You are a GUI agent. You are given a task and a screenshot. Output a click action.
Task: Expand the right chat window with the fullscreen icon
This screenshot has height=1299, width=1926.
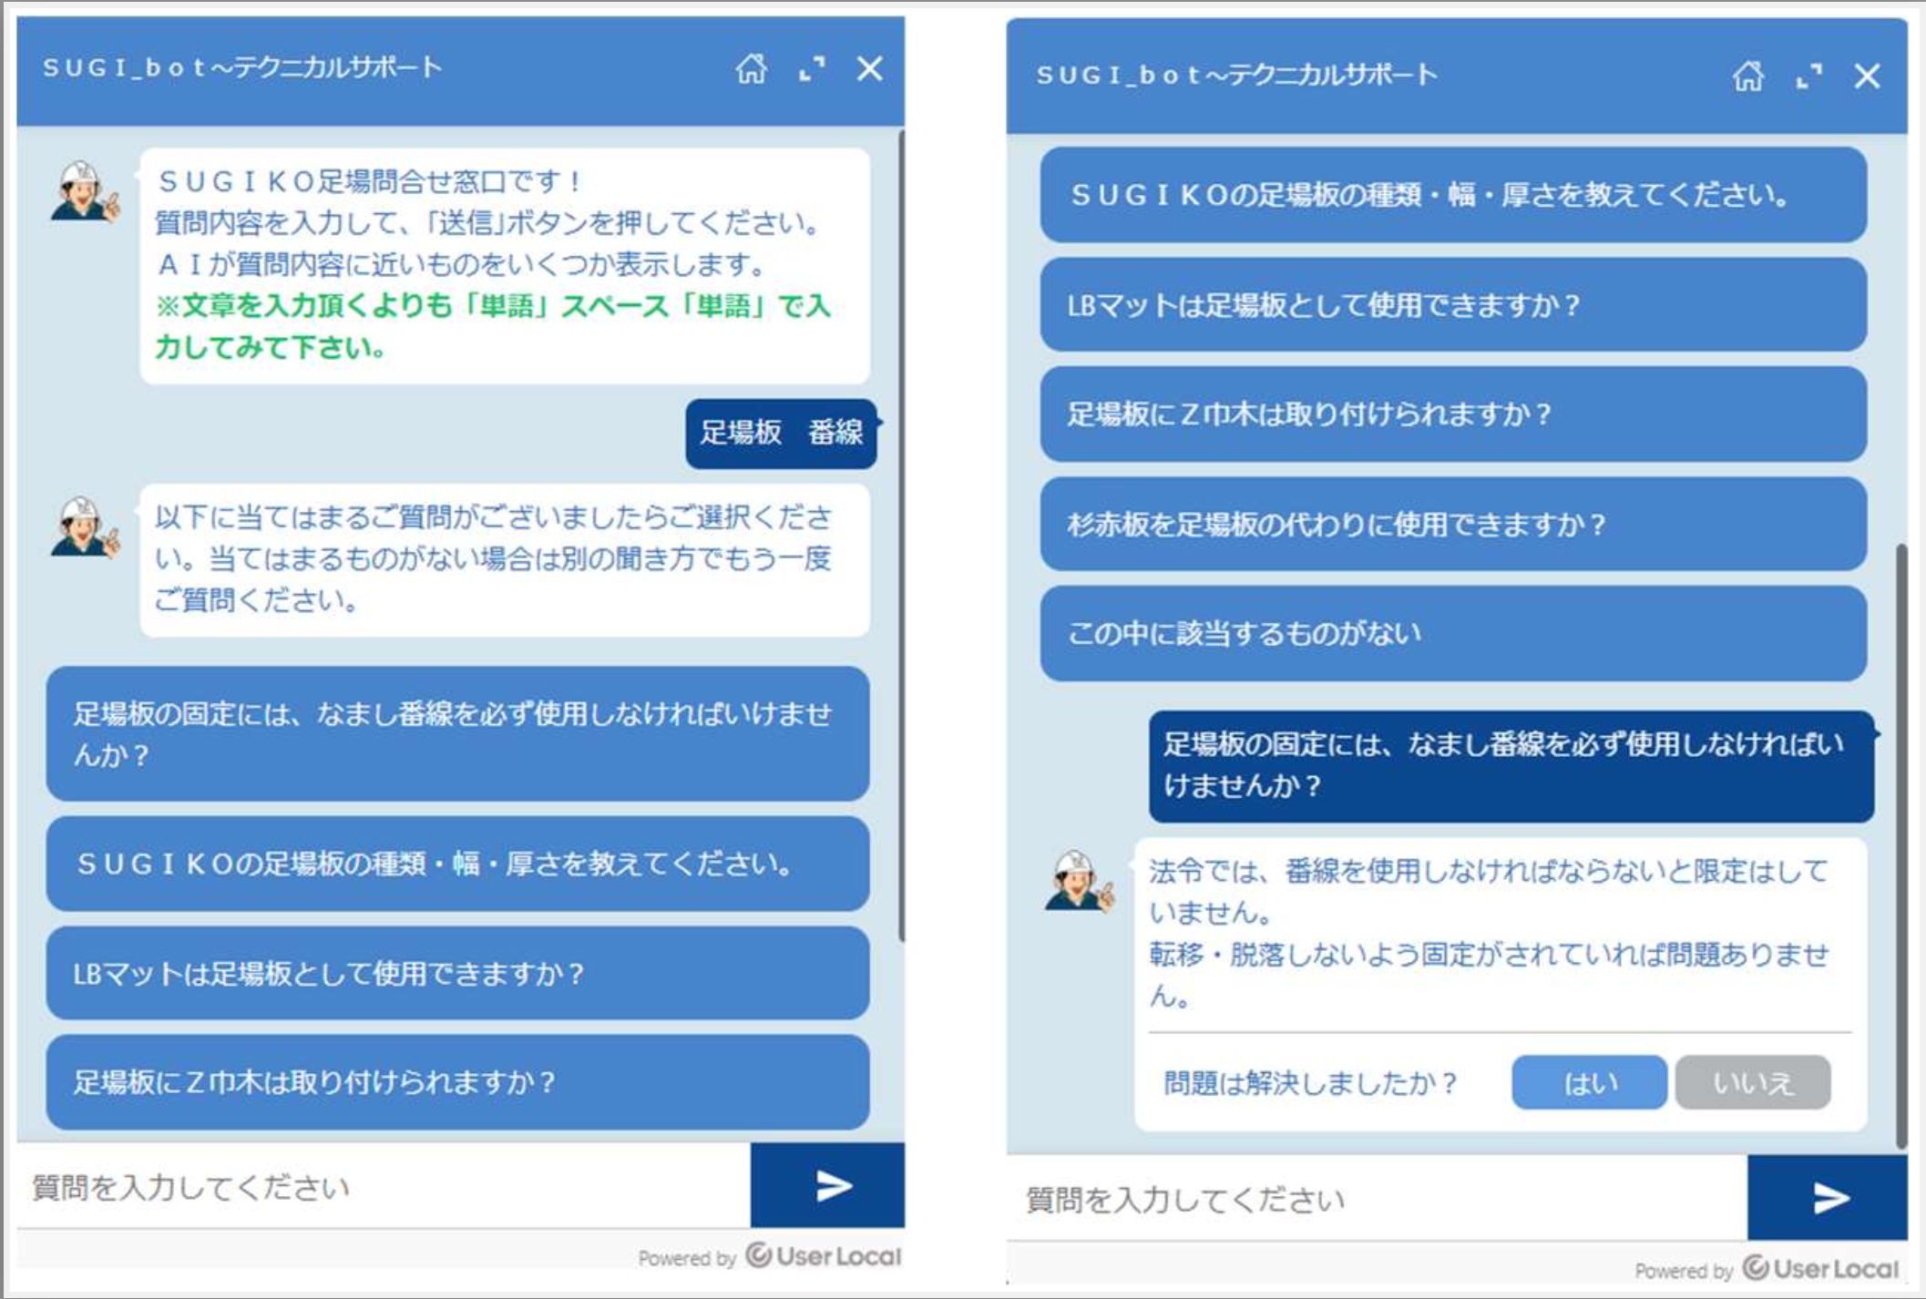pos(1808,76)
